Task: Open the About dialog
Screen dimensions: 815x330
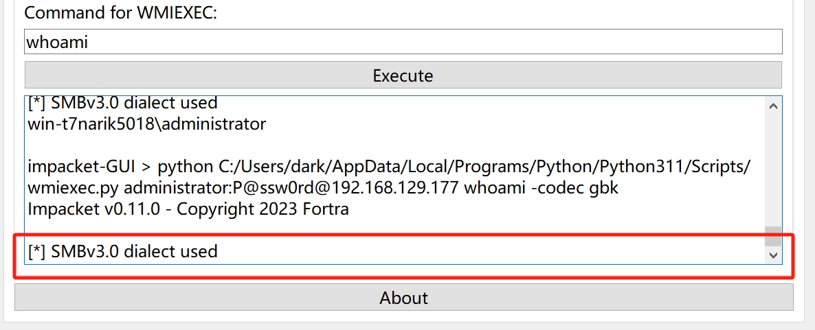Action: (x=403, y=297)
